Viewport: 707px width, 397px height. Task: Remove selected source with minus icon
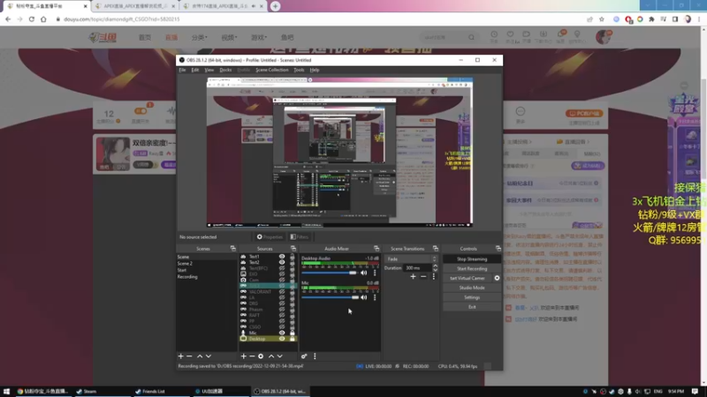click(252, 356)
